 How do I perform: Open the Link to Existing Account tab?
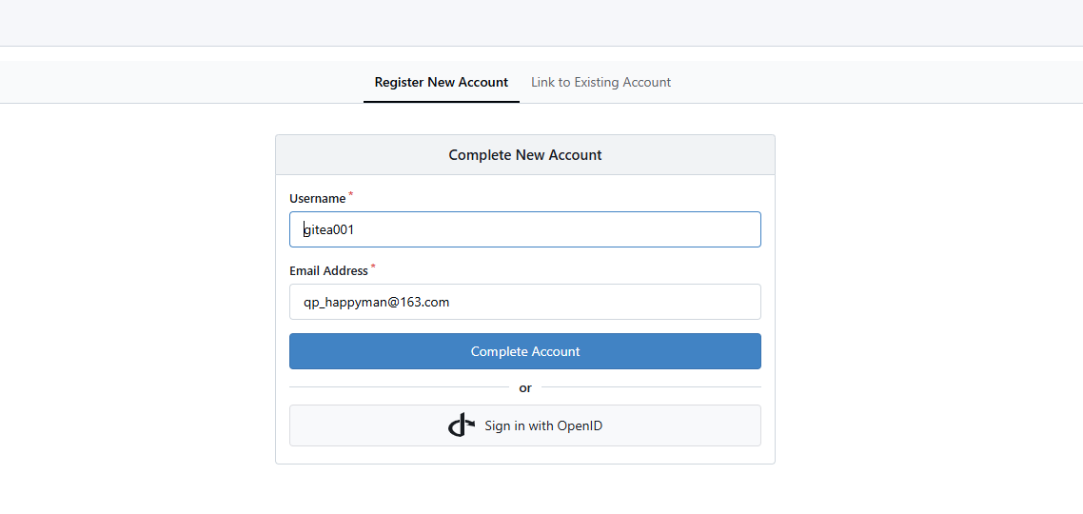[x=601, y=83]
